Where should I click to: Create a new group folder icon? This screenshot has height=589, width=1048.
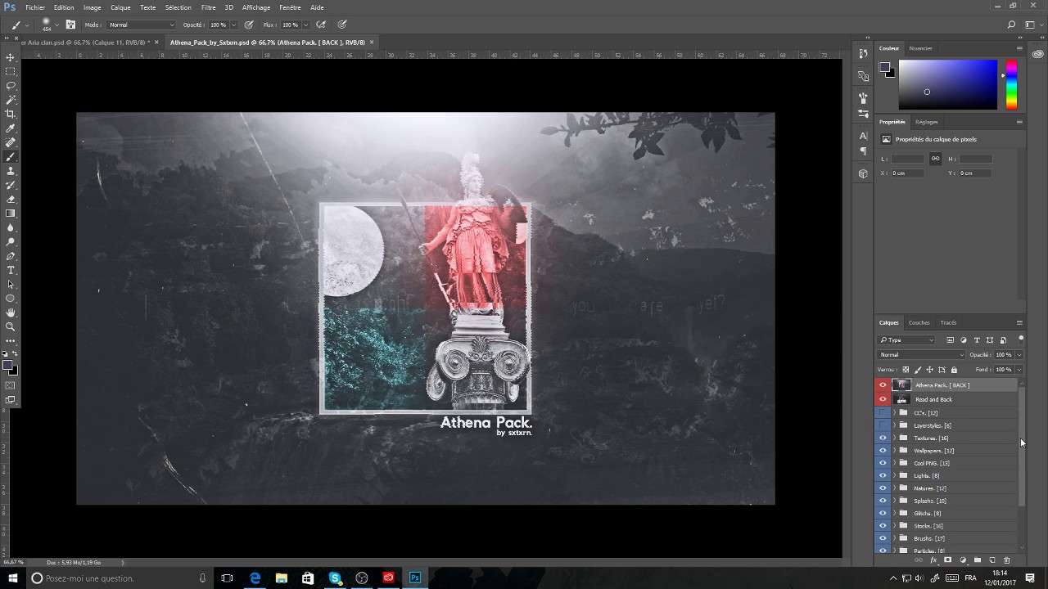point(978,560)
